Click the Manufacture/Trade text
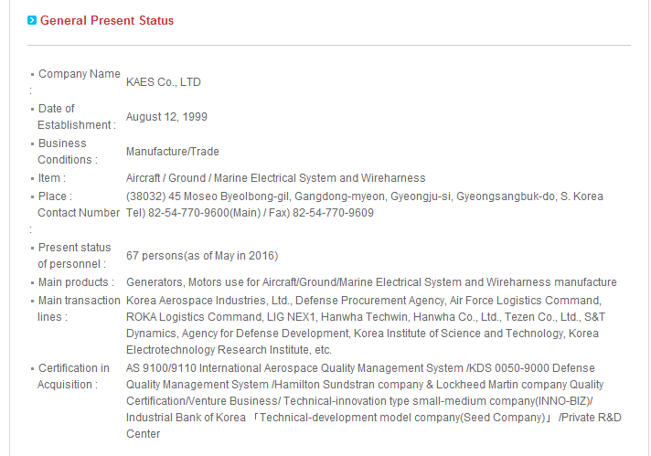Screen dimensions: 651x456 (172, 152)
